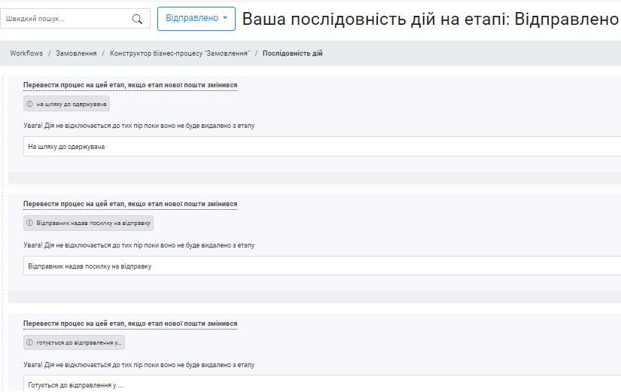The width and height of the screenshot is (621, 392).
Task: Click the Увага warning under 'Відправник надав' tag
Action: 139,245
